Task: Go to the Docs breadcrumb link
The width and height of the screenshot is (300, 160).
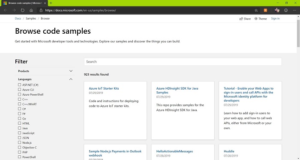Action: click(18, 18)
